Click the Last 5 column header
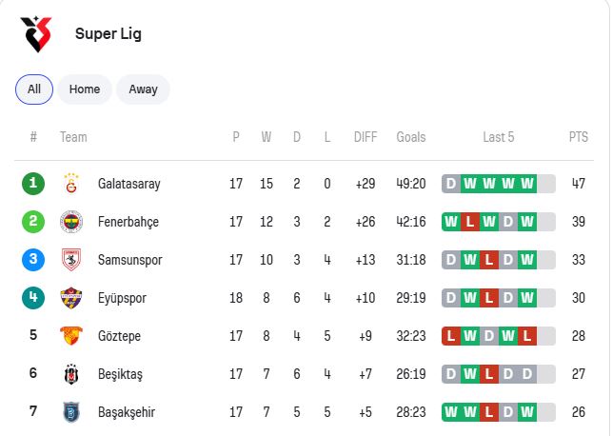This screenshot has height=436, width=612. tap(499, 137)
